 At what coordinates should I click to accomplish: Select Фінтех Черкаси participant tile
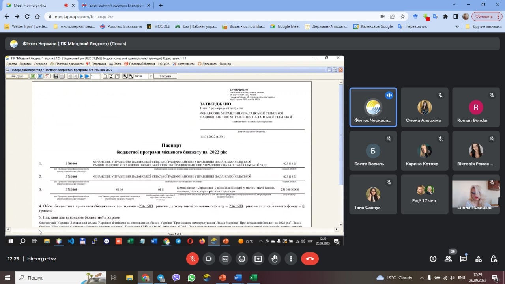373,107
